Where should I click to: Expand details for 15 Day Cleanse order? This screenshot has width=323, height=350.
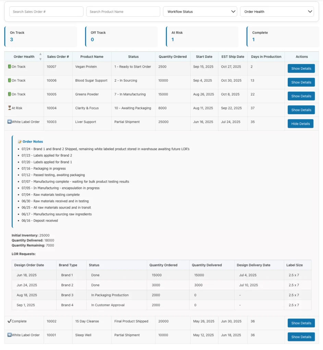pyautogui.click(x=301, y=323)
